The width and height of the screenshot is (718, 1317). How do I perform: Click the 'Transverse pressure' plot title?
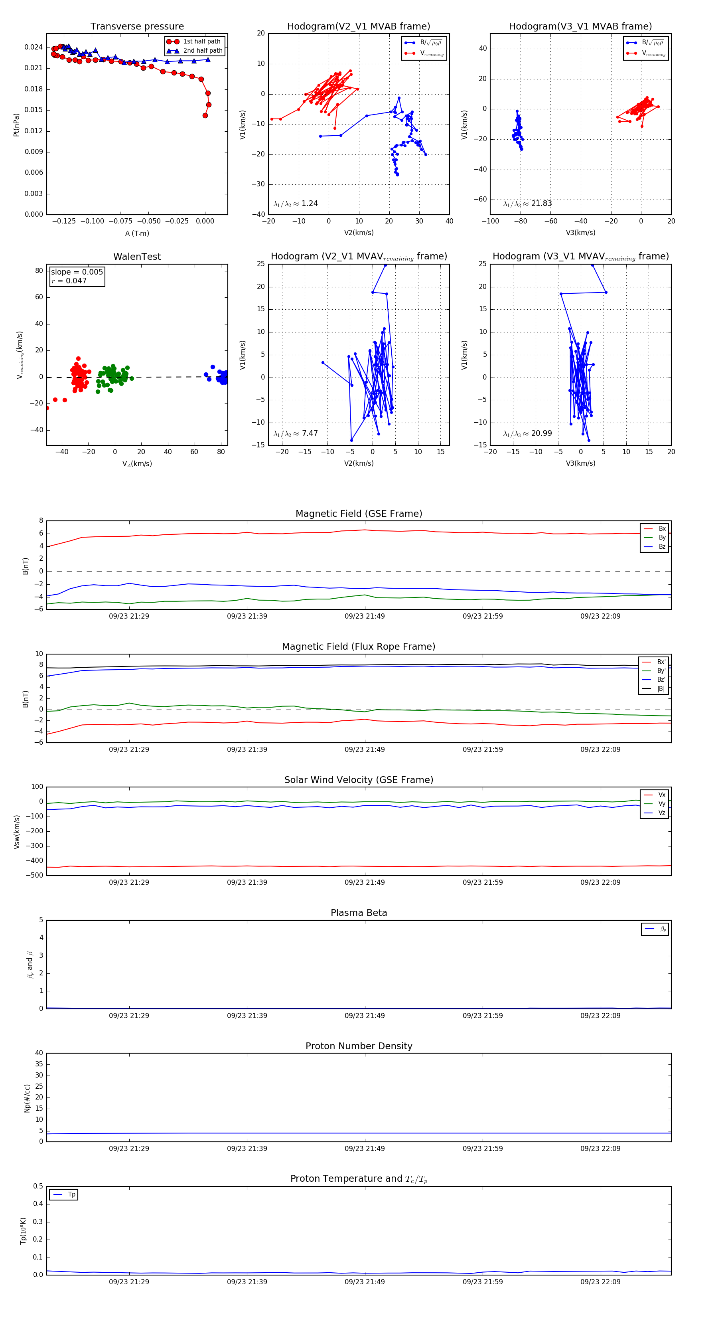point(137,27)
